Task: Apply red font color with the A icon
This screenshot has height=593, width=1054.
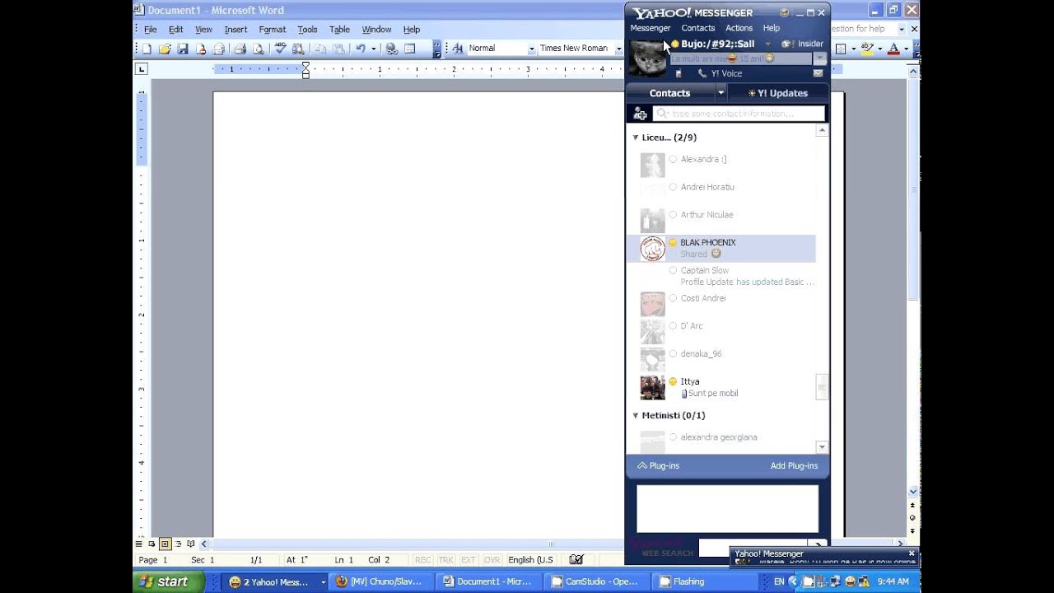Action: pos(893,49)
